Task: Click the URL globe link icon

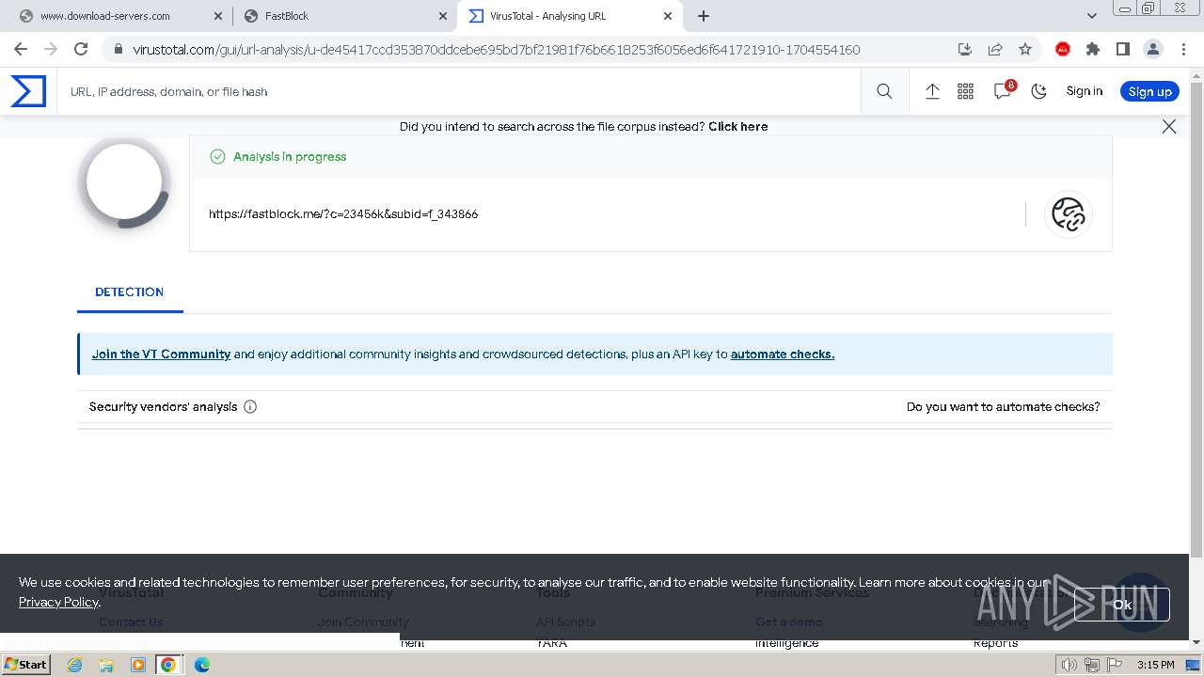Action: (x=1068, y=213)
